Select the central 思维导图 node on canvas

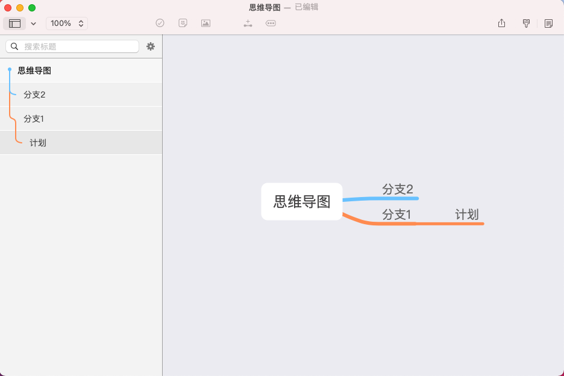point(302,201)
